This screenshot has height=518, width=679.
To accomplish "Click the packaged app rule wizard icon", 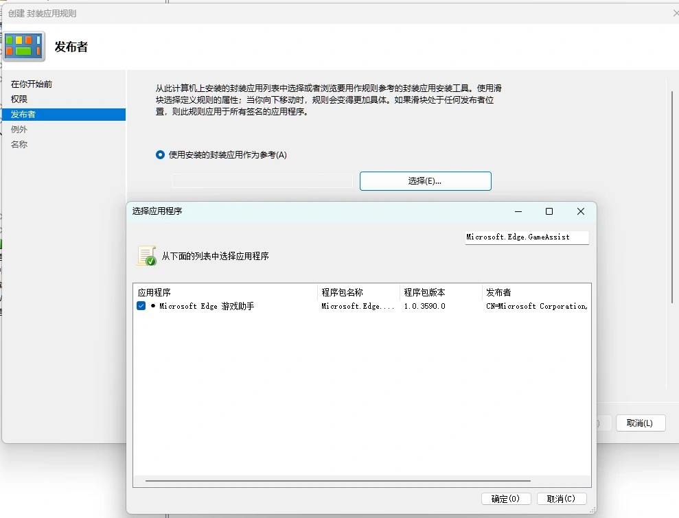I will point(24,47).
